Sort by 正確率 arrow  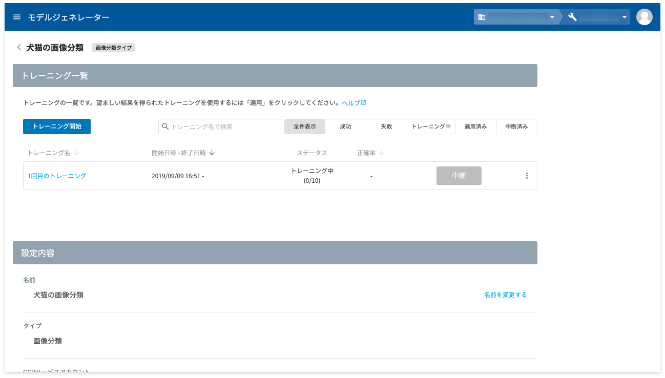coord(382,153)
